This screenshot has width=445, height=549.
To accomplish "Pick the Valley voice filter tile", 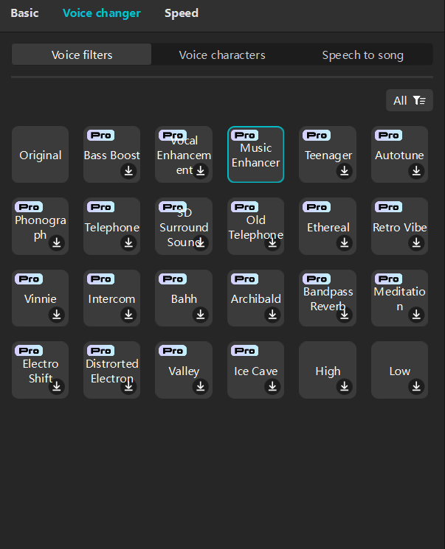I will [x=184, y=370].
